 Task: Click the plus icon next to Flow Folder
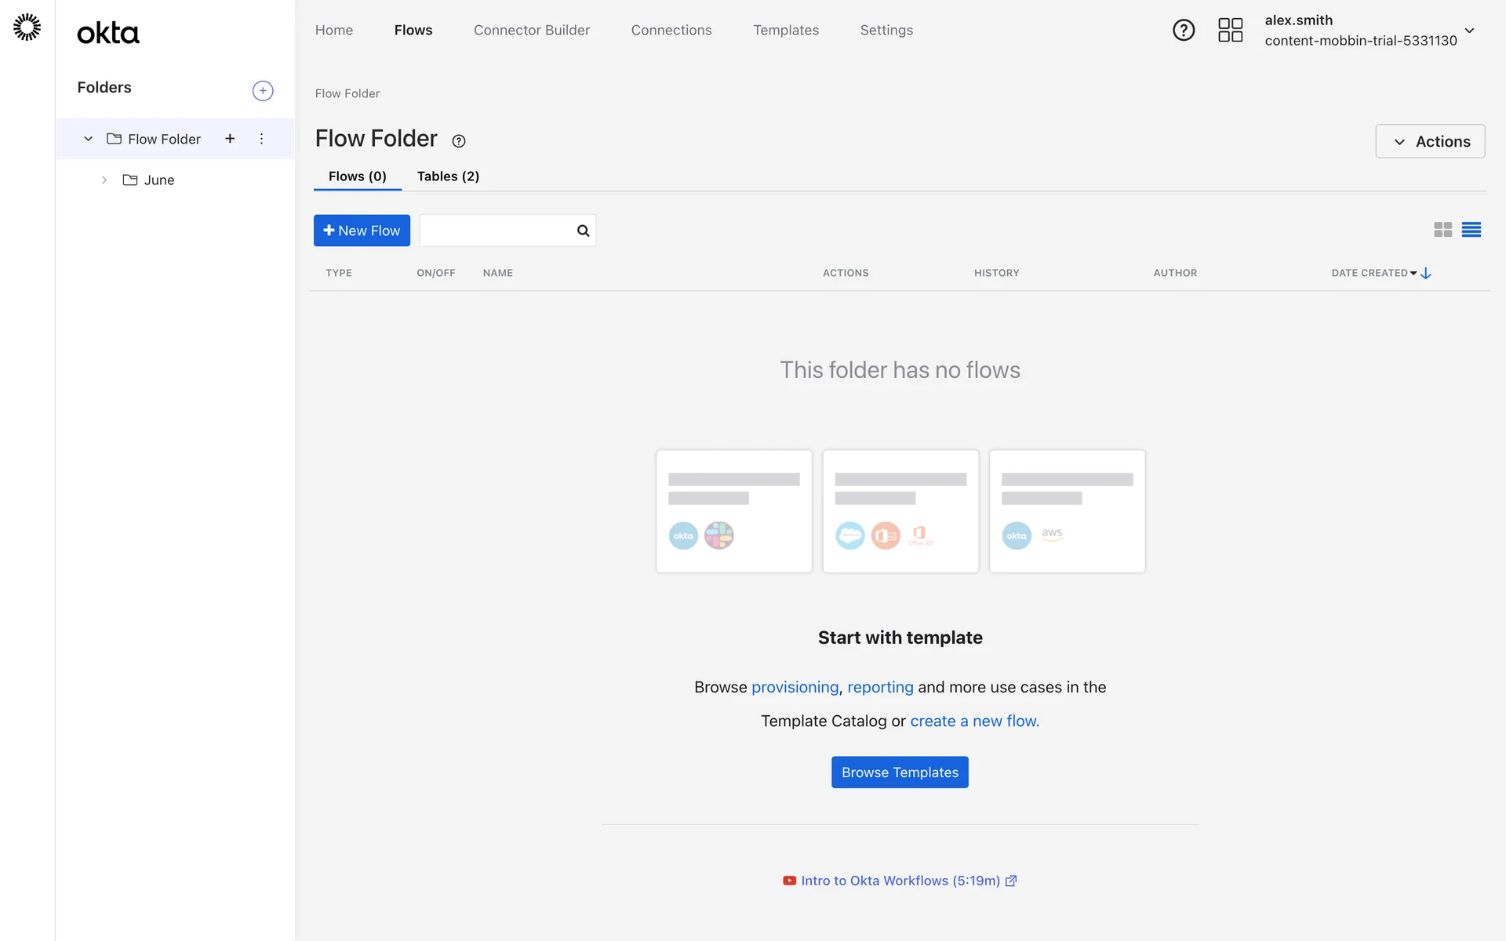230,139
